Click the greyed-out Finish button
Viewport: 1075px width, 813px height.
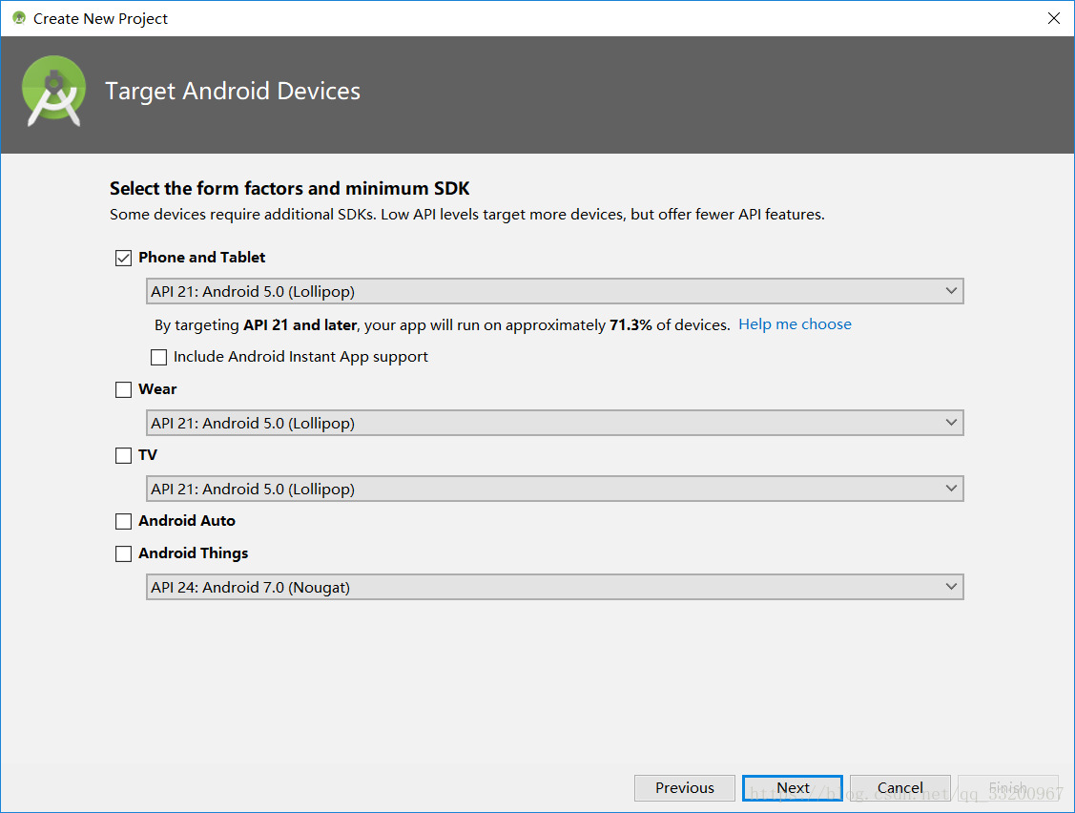(1007, 787)
